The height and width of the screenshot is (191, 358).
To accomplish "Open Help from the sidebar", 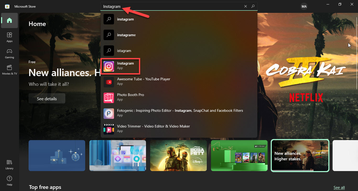I will (9, 181).
